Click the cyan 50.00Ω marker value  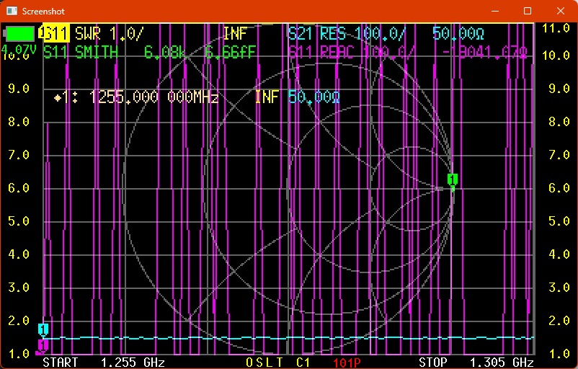click(x=314, y=97)
